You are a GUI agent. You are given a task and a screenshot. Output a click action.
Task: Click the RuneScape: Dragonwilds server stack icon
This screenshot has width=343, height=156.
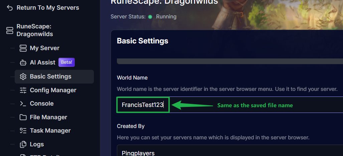point(10,30)
